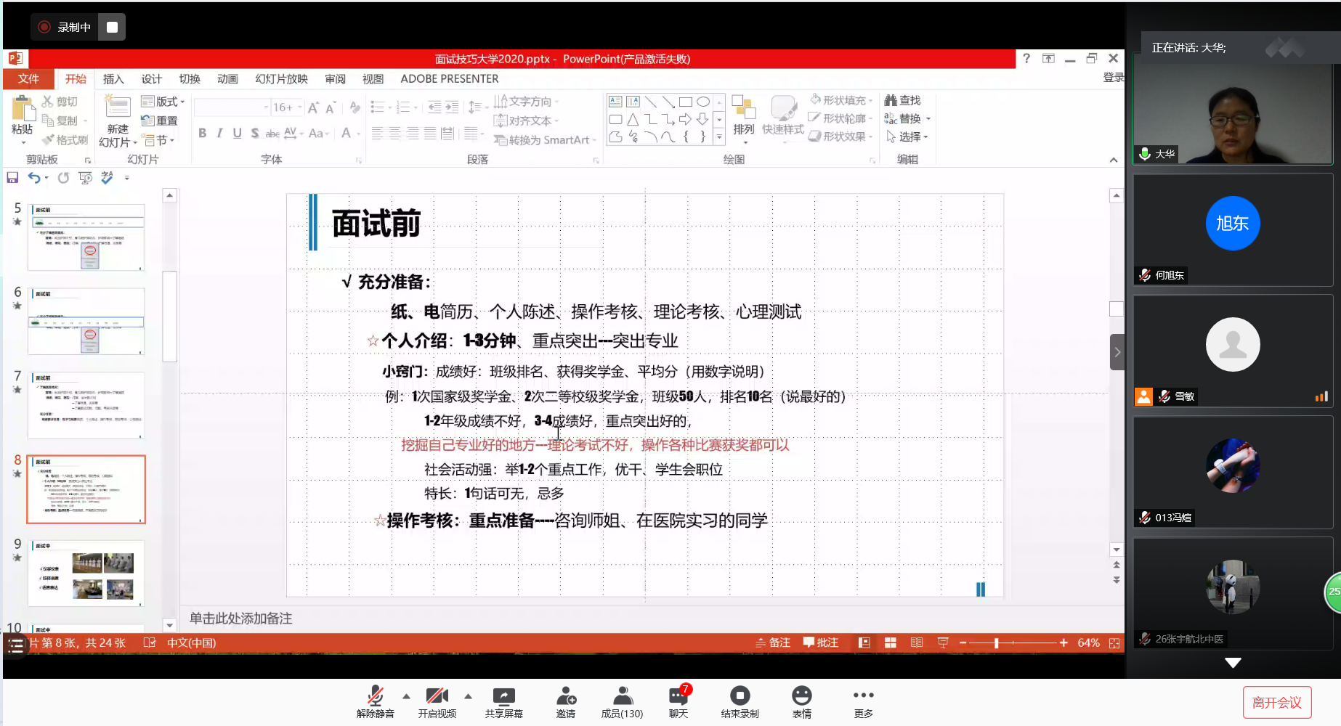
Task: Click the red 离开会议 button
Action: [1276, 702]
